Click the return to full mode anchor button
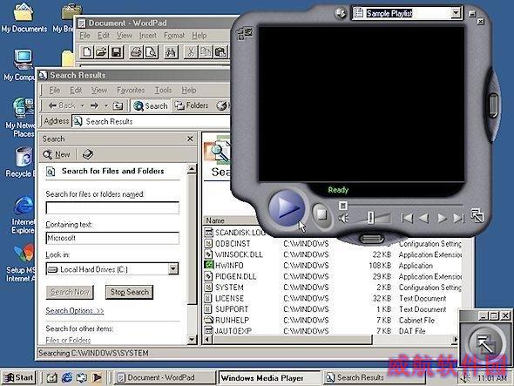514x386 pixels. (x=485, y=343)
